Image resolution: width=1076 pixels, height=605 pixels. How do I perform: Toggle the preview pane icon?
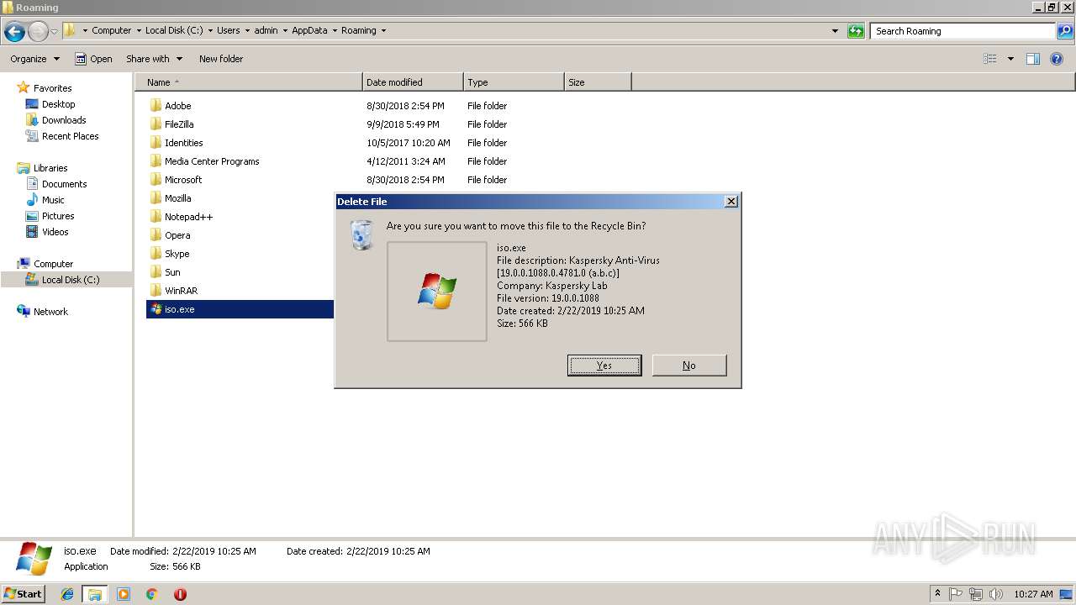click(x=1033, y=59)
